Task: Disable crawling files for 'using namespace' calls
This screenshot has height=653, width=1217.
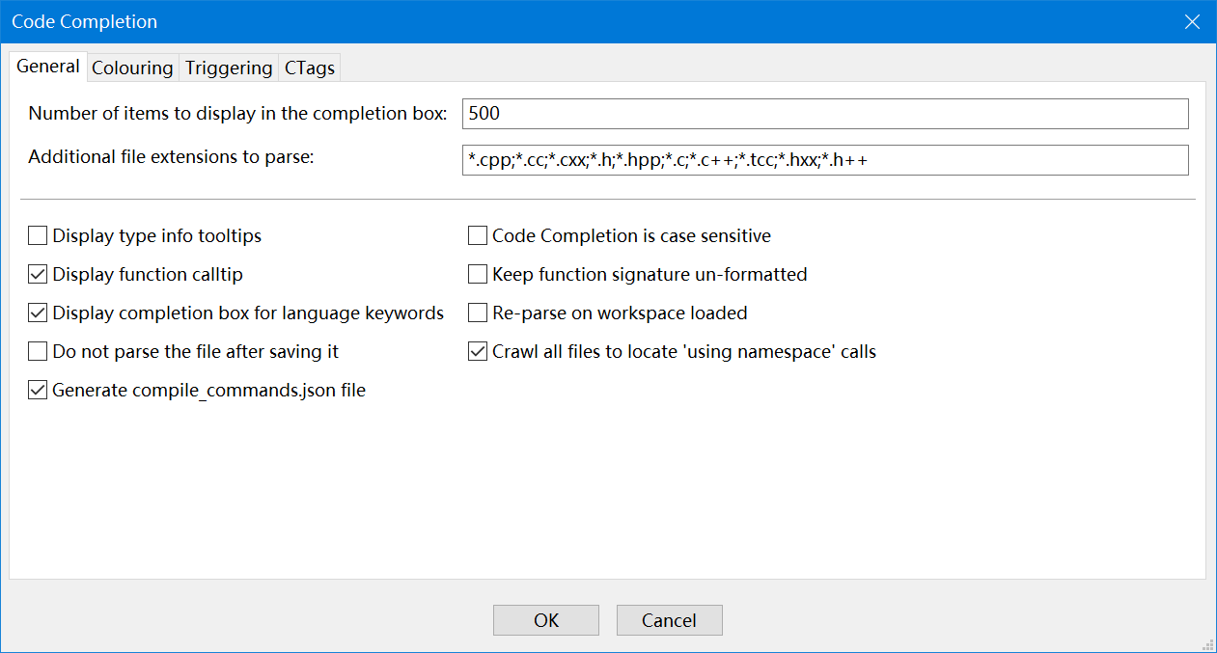Action: coord(478,352)
